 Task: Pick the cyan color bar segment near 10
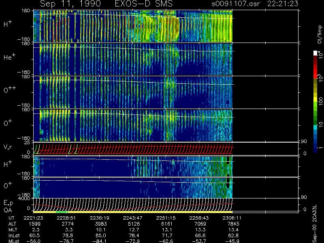click(x=315, y=128)
